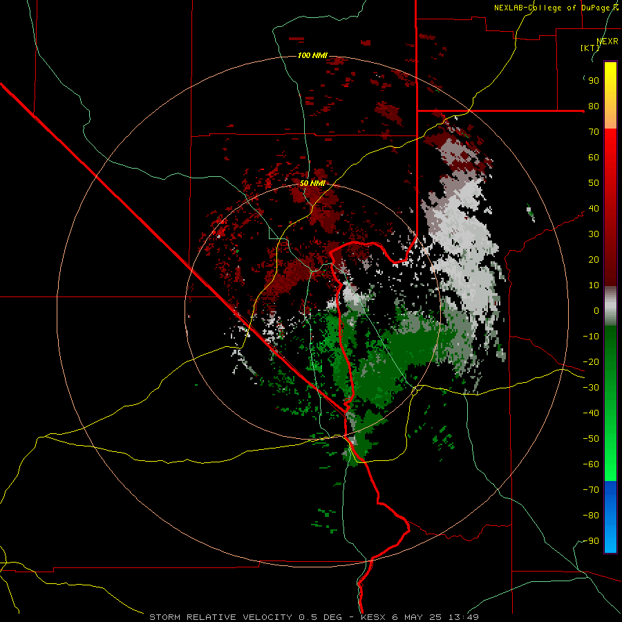Click the -80 value on velocity scale
Screen dimensions: 622x622
click(x=591, y=516)
